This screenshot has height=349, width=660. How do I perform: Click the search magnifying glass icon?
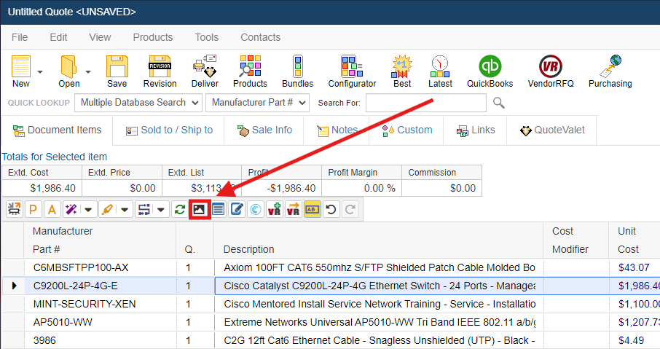499,103
